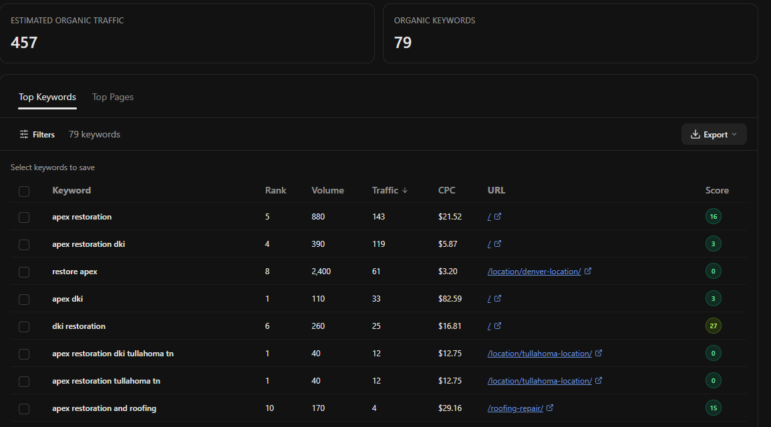Screen dimensions: 771x427
Task: Open external link icon in apex restoration tullahoma tn row
Action: (x=599, y=380)
